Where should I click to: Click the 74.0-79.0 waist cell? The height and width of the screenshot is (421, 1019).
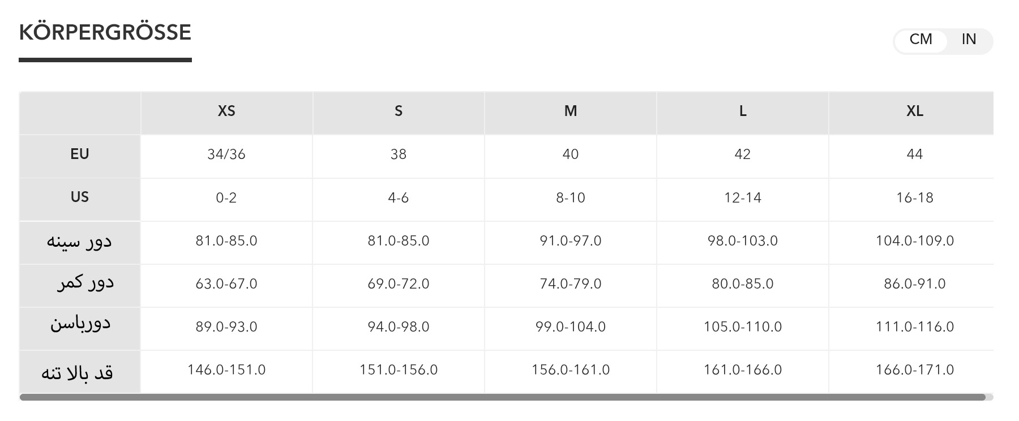(x=571, y=284)
